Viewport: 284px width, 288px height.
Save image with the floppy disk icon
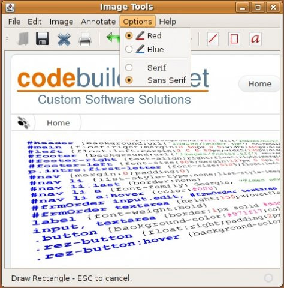[42, 38]
